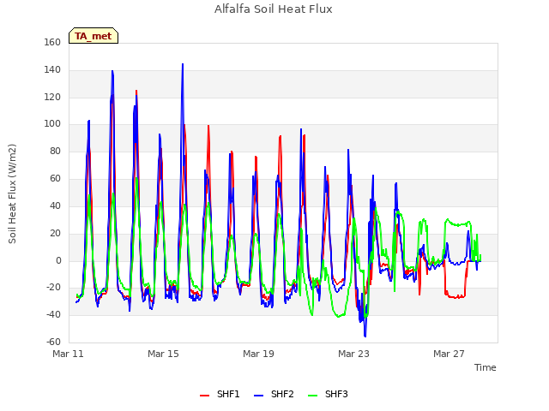Click the 60 y-axis tick label
The width and height of the screenshot is (549, 411).
55,179
